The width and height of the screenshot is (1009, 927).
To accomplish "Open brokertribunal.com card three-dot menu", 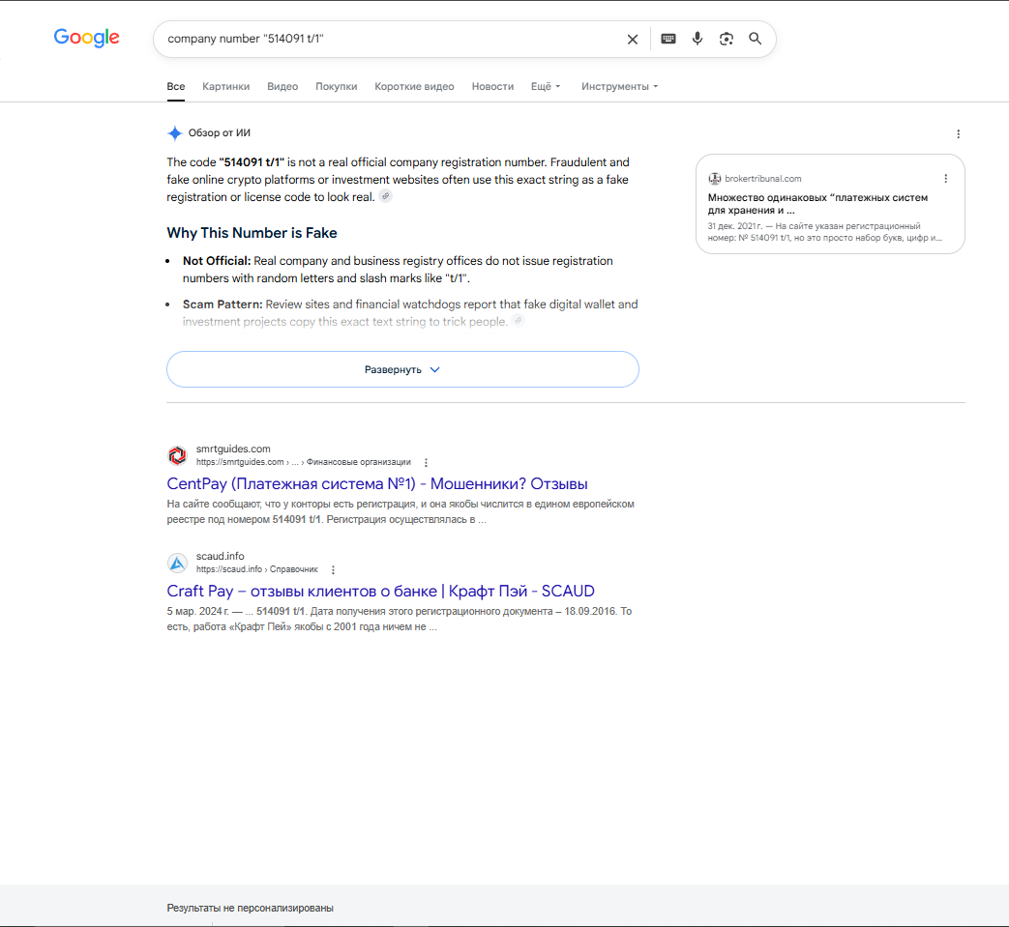I will click(945, 178).
